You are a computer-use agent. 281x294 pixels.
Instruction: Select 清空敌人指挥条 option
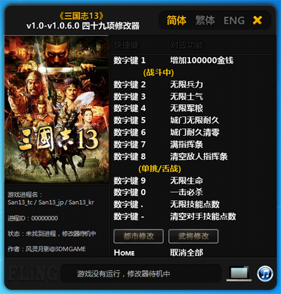[199, 156]
